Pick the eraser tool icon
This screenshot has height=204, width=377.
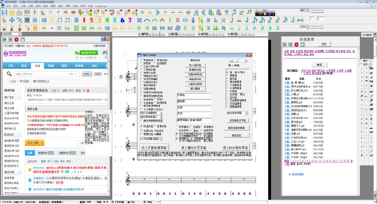52,20
